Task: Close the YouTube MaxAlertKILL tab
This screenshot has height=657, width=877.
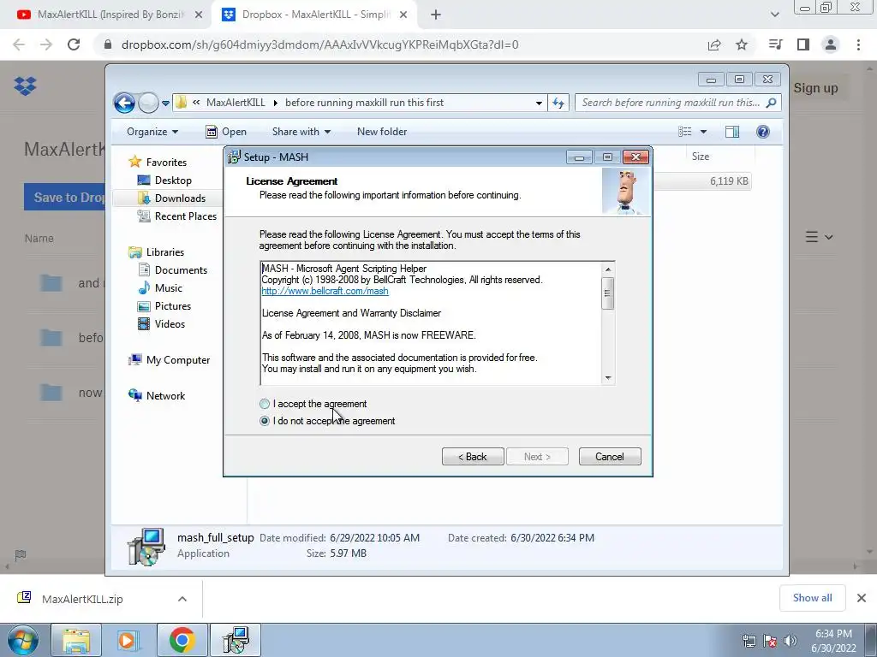Action: (199, 15)
